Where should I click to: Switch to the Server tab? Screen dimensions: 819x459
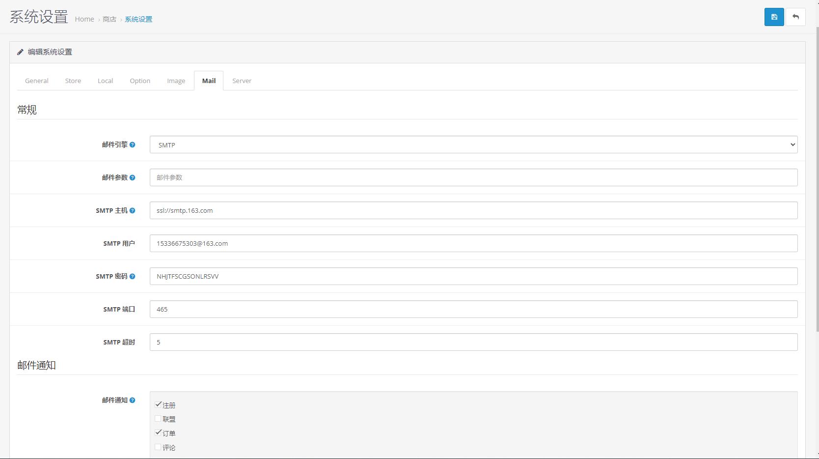tap(242, 81)
